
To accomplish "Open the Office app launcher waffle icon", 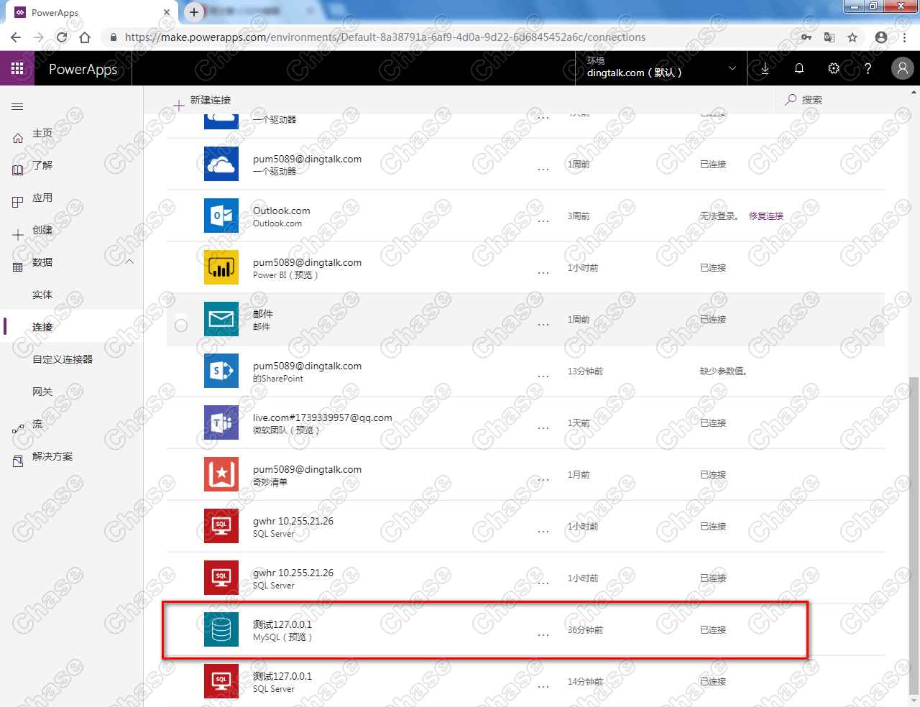I will point(17,68).
